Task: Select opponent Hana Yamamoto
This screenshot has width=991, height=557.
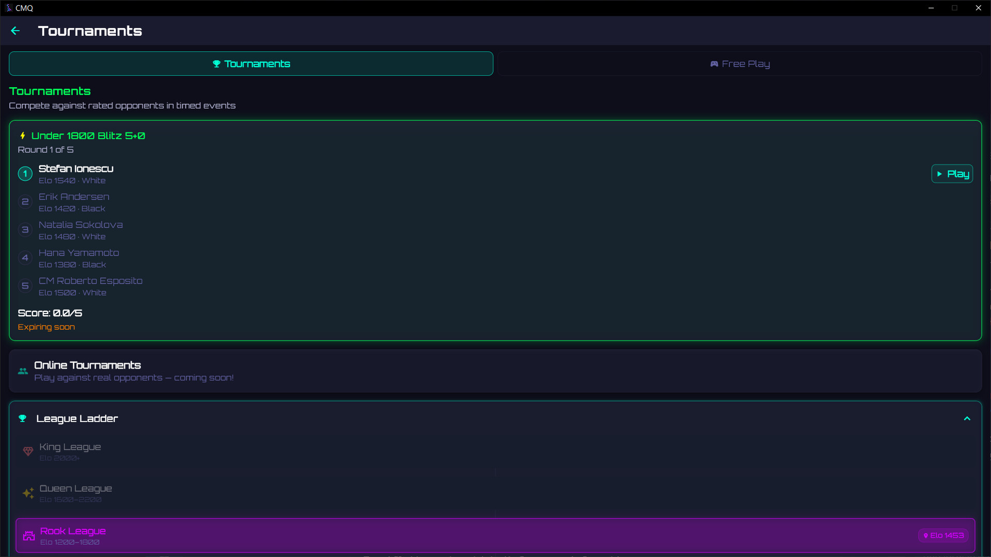Action: pos(78,253)
